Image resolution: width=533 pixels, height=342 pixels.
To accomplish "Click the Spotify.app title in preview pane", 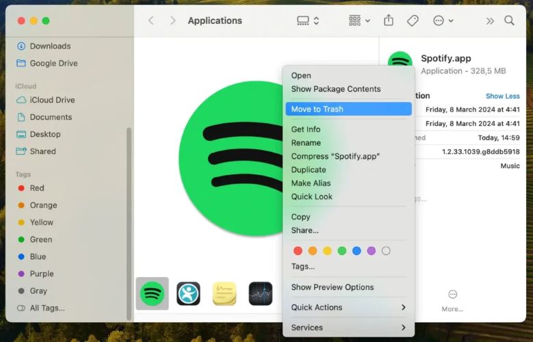I will pos(446,58).
